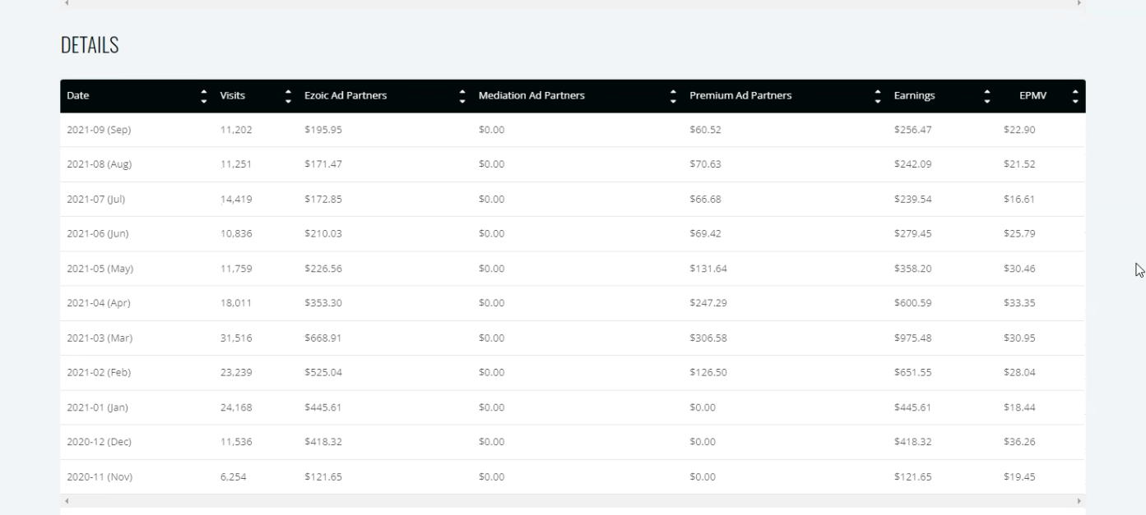Screen dimensions: 1146x515
Task: Sort table by Date column sort arrows
Action: (x=204, y=96)
